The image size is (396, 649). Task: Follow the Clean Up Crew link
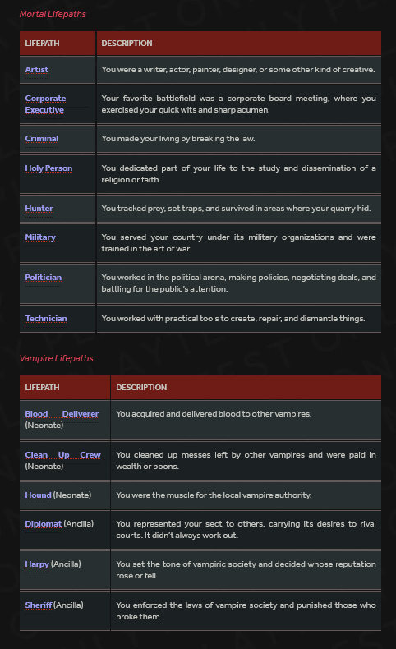point(63,454)
